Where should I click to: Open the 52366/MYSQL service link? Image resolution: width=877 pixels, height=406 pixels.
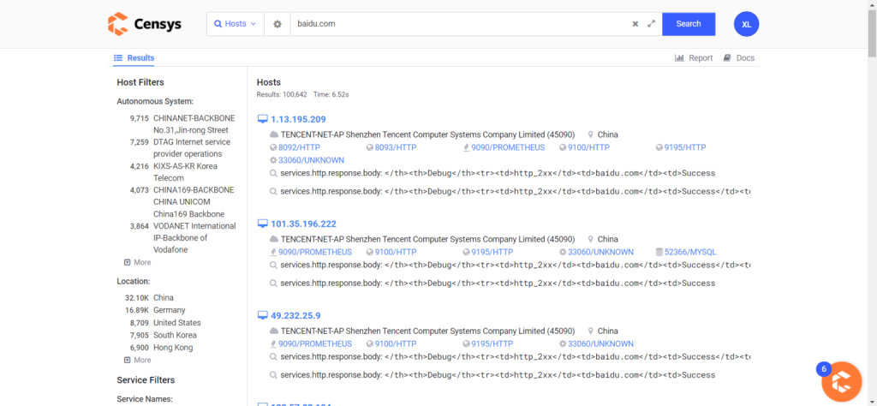pyautogui.click(x=690, y=252)
